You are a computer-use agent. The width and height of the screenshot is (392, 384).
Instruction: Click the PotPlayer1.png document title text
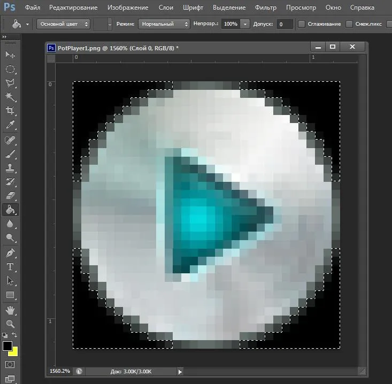(x=118, y=48)
